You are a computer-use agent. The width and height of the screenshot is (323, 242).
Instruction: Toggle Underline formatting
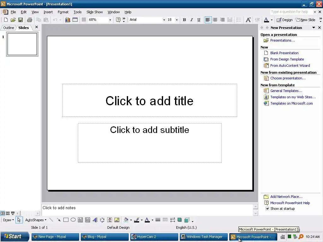(199, 20)
